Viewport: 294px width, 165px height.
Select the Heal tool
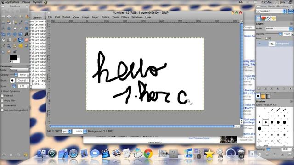pyautogui.click(x=21, y=46)
